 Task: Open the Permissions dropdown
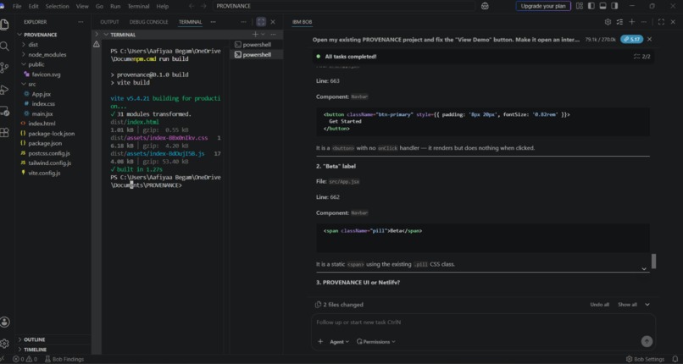pyautogui.click(x=376, y=342)
